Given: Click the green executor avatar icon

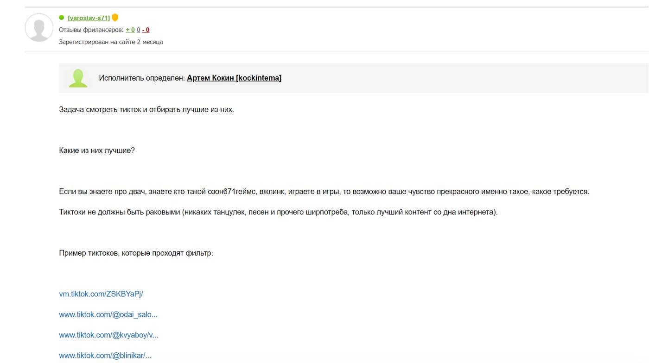Looking at the screenshot, I should [x=78, y=78].
